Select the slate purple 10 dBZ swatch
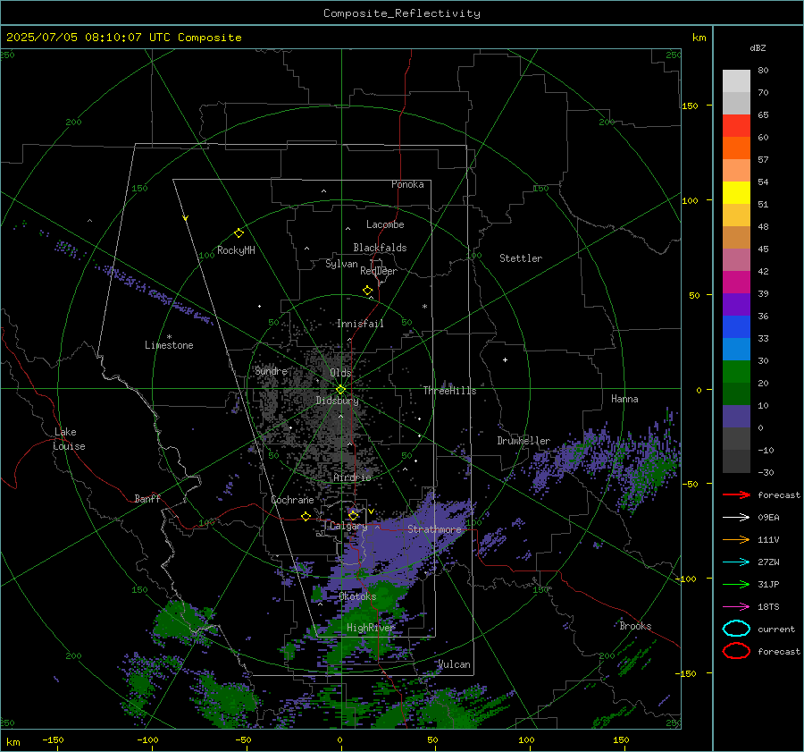This screenshot has height=752, width=804. point(736,417)
